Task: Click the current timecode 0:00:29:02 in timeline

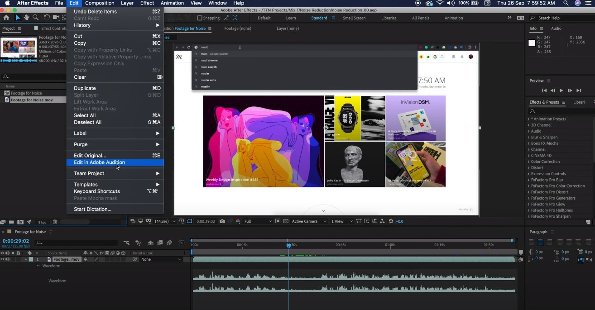Action: (16, 241)
